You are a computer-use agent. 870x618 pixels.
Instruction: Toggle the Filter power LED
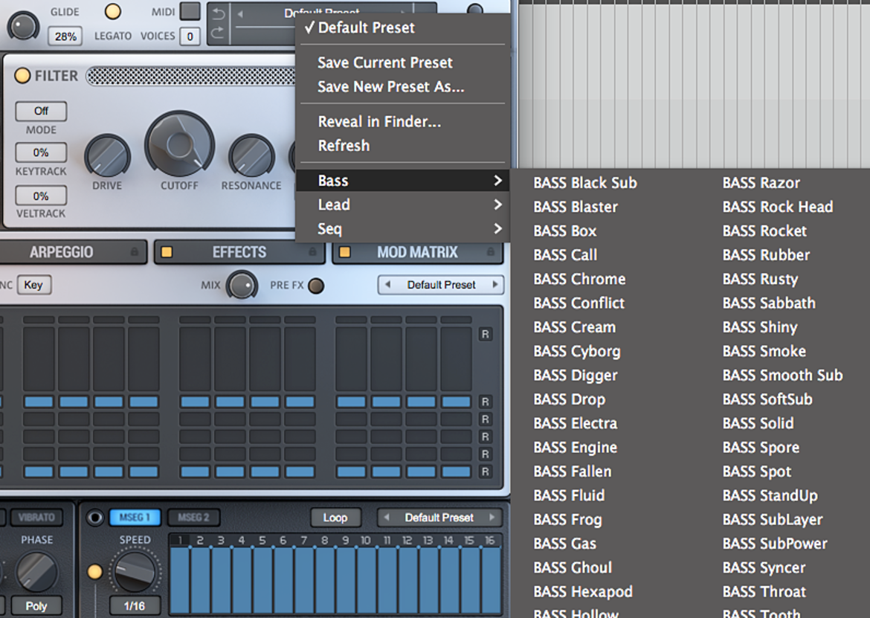tap(22, 75)
